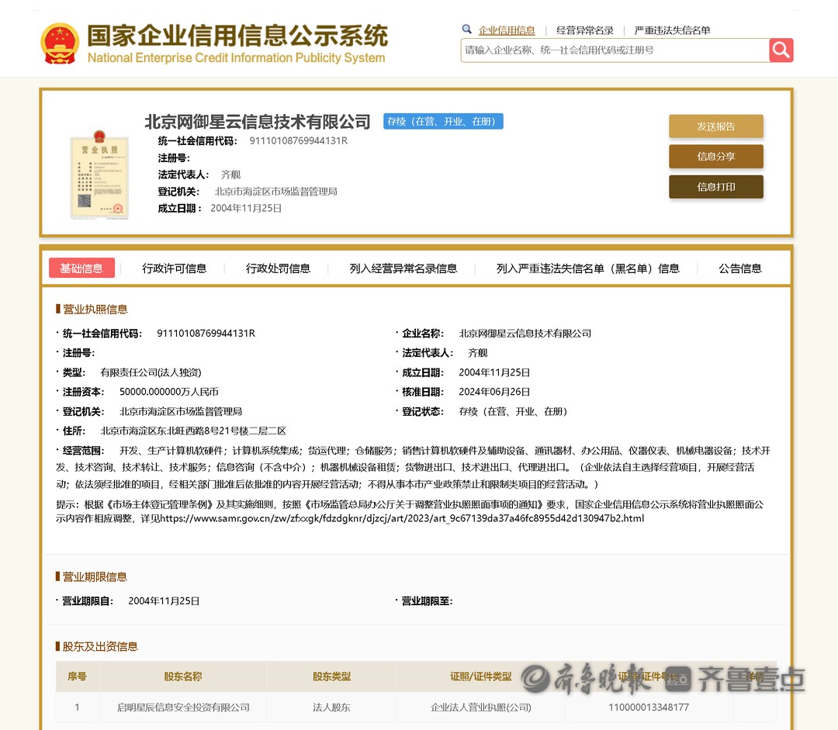Focus the enterprise name search field
Screen dimensions: 838x730
(615, 50)
